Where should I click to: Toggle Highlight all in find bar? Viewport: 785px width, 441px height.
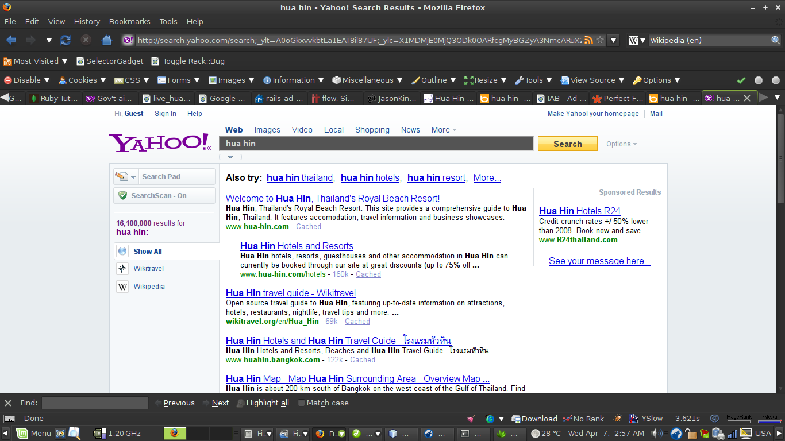click(262, 403)
